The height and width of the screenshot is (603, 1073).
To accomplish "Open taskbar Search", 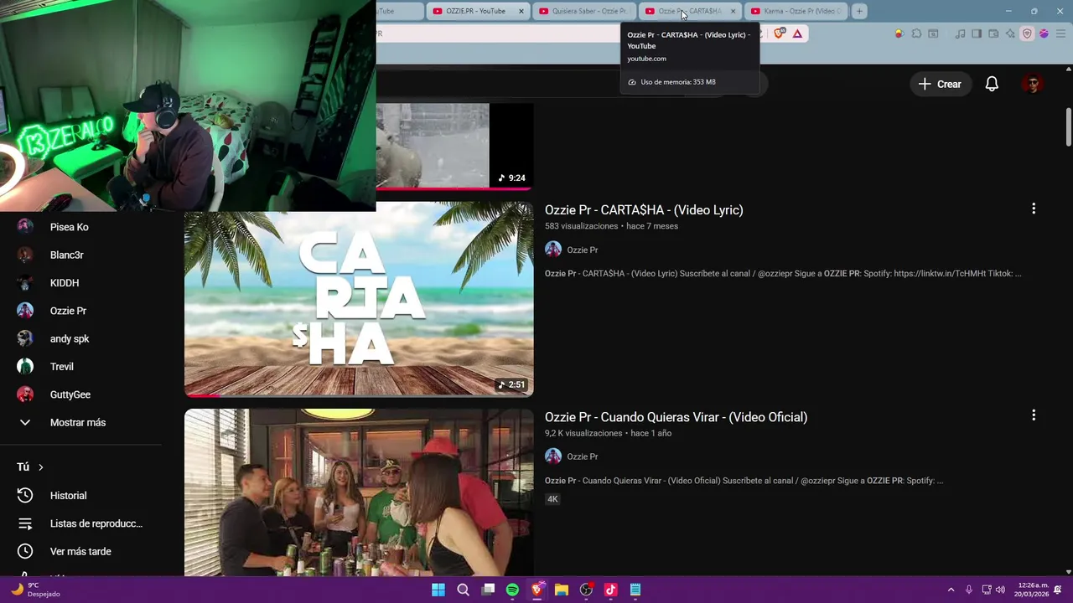I will coord(463,590).
